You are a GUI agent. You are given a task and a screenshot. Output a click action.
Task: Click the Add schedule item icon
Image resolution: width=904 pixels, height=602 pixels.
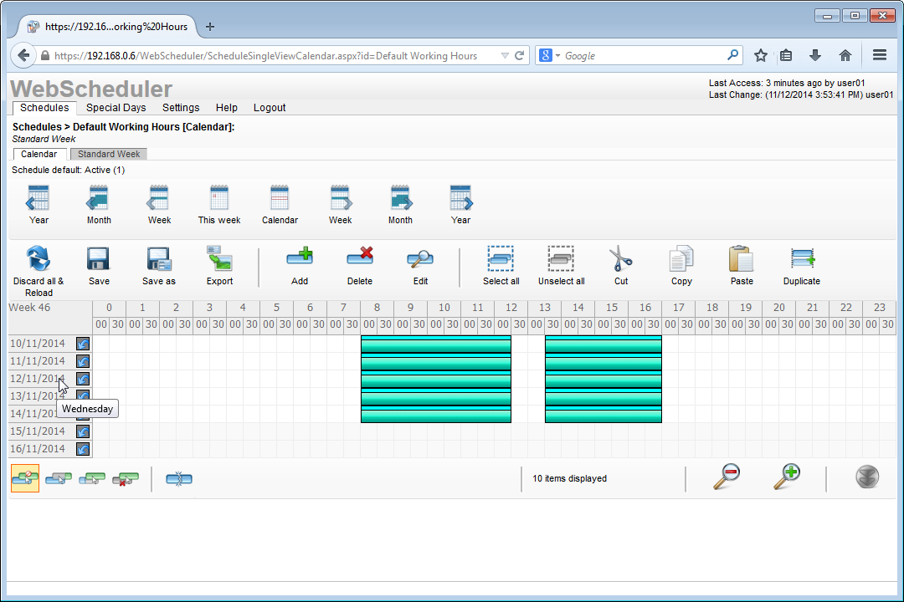300,259
